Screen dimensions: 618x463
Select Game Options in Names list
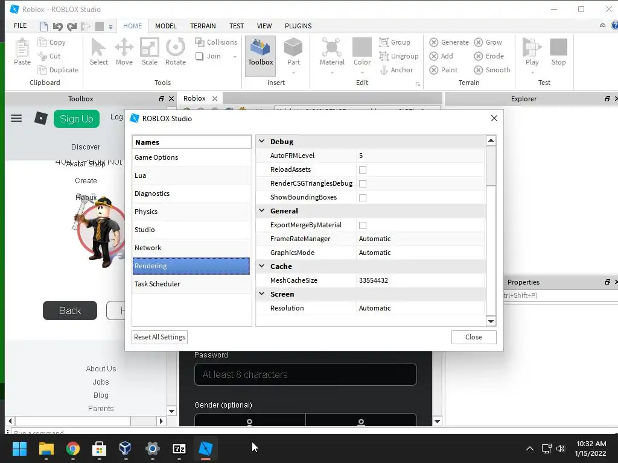pos(191,157)
